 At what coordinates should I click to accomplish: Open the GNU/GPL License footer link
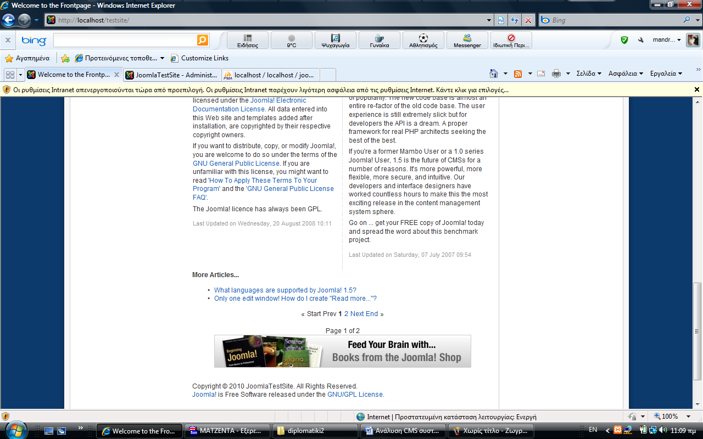355,395
